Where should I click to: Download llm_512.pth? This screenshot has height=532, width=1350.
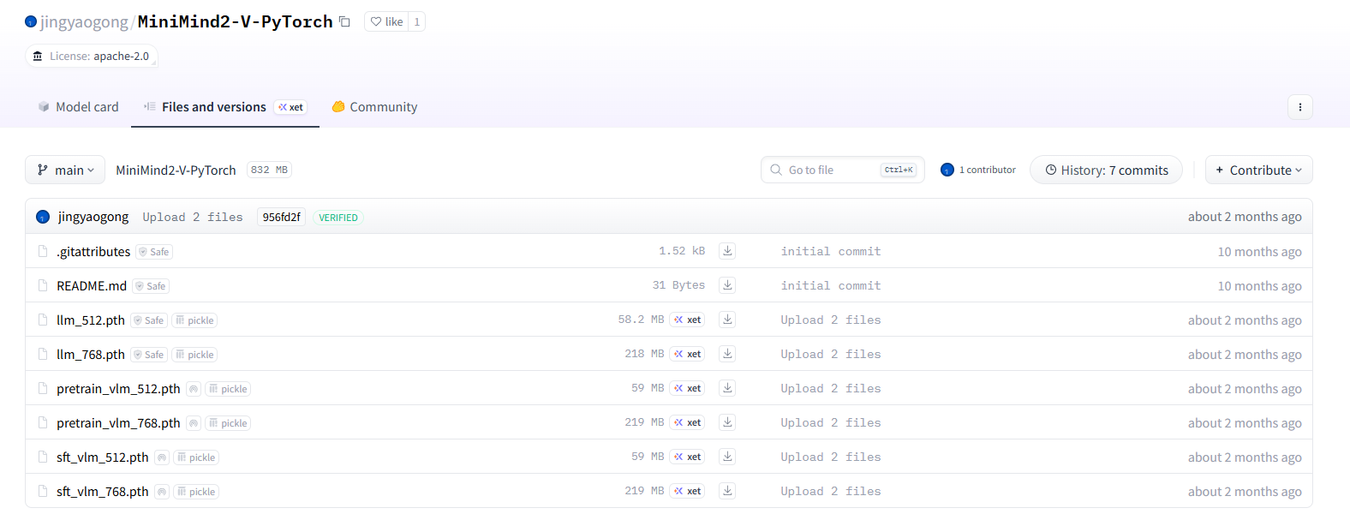click(x=727, y=320)
